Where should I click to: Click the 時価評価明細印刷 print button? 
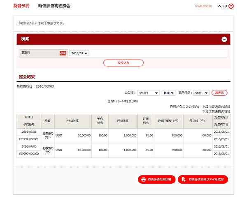coord(156,179)
